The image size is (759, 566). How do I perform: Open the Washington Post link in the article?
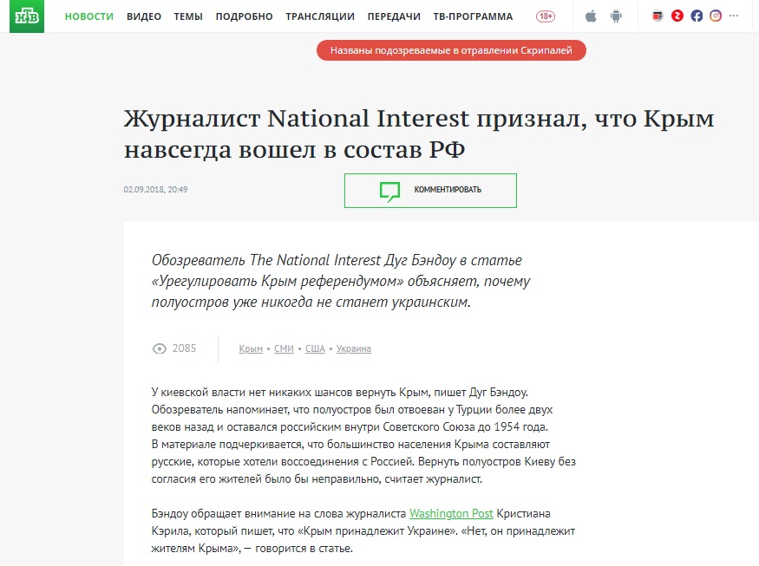[x=451, y=514]
